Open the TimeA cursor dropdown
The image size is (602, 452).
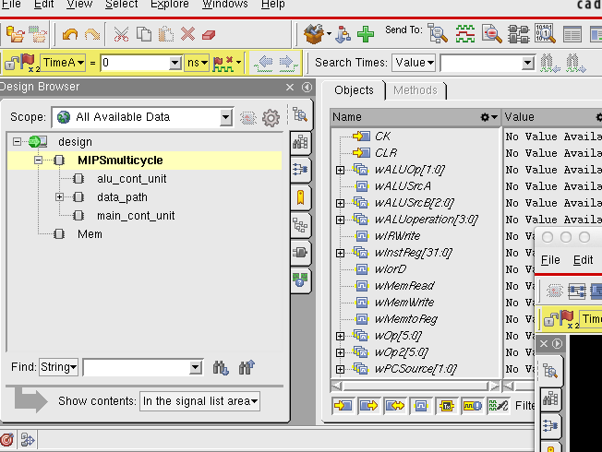[x=80, y=63]
